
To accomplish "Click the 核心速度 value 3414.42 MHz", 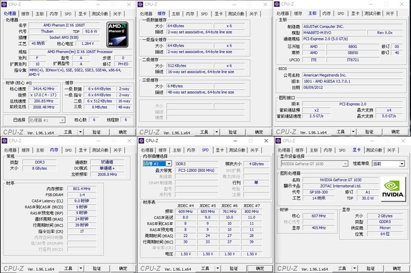I will coord(43,89).
